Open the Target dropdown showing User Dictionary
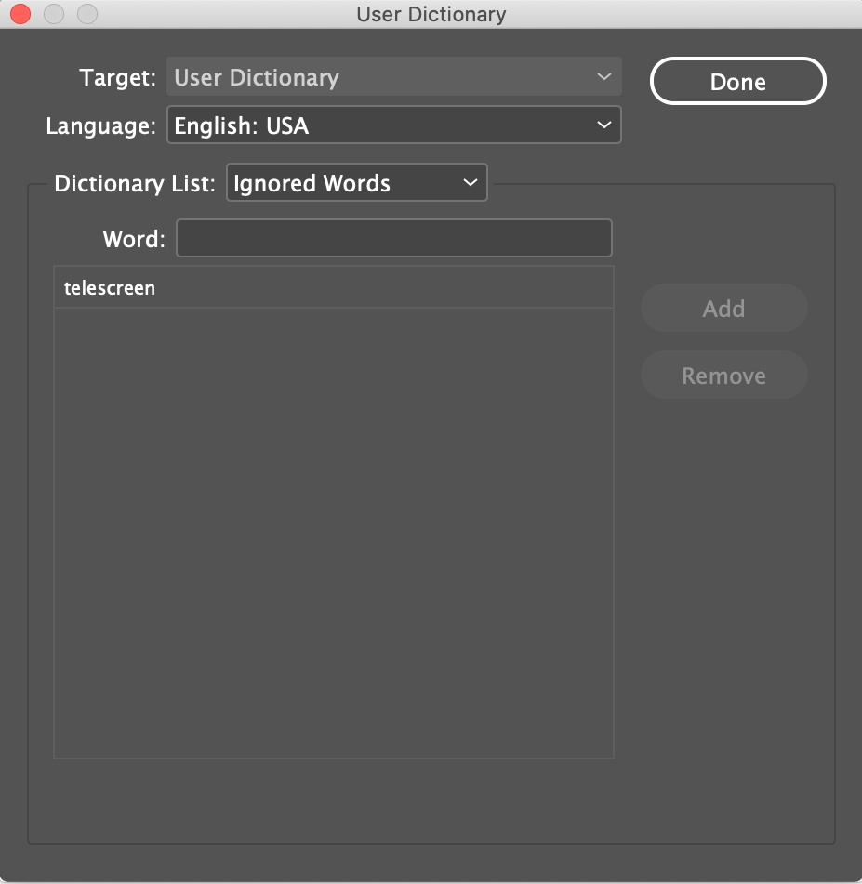This screenshot has width=862, height=884. (393, 78)
